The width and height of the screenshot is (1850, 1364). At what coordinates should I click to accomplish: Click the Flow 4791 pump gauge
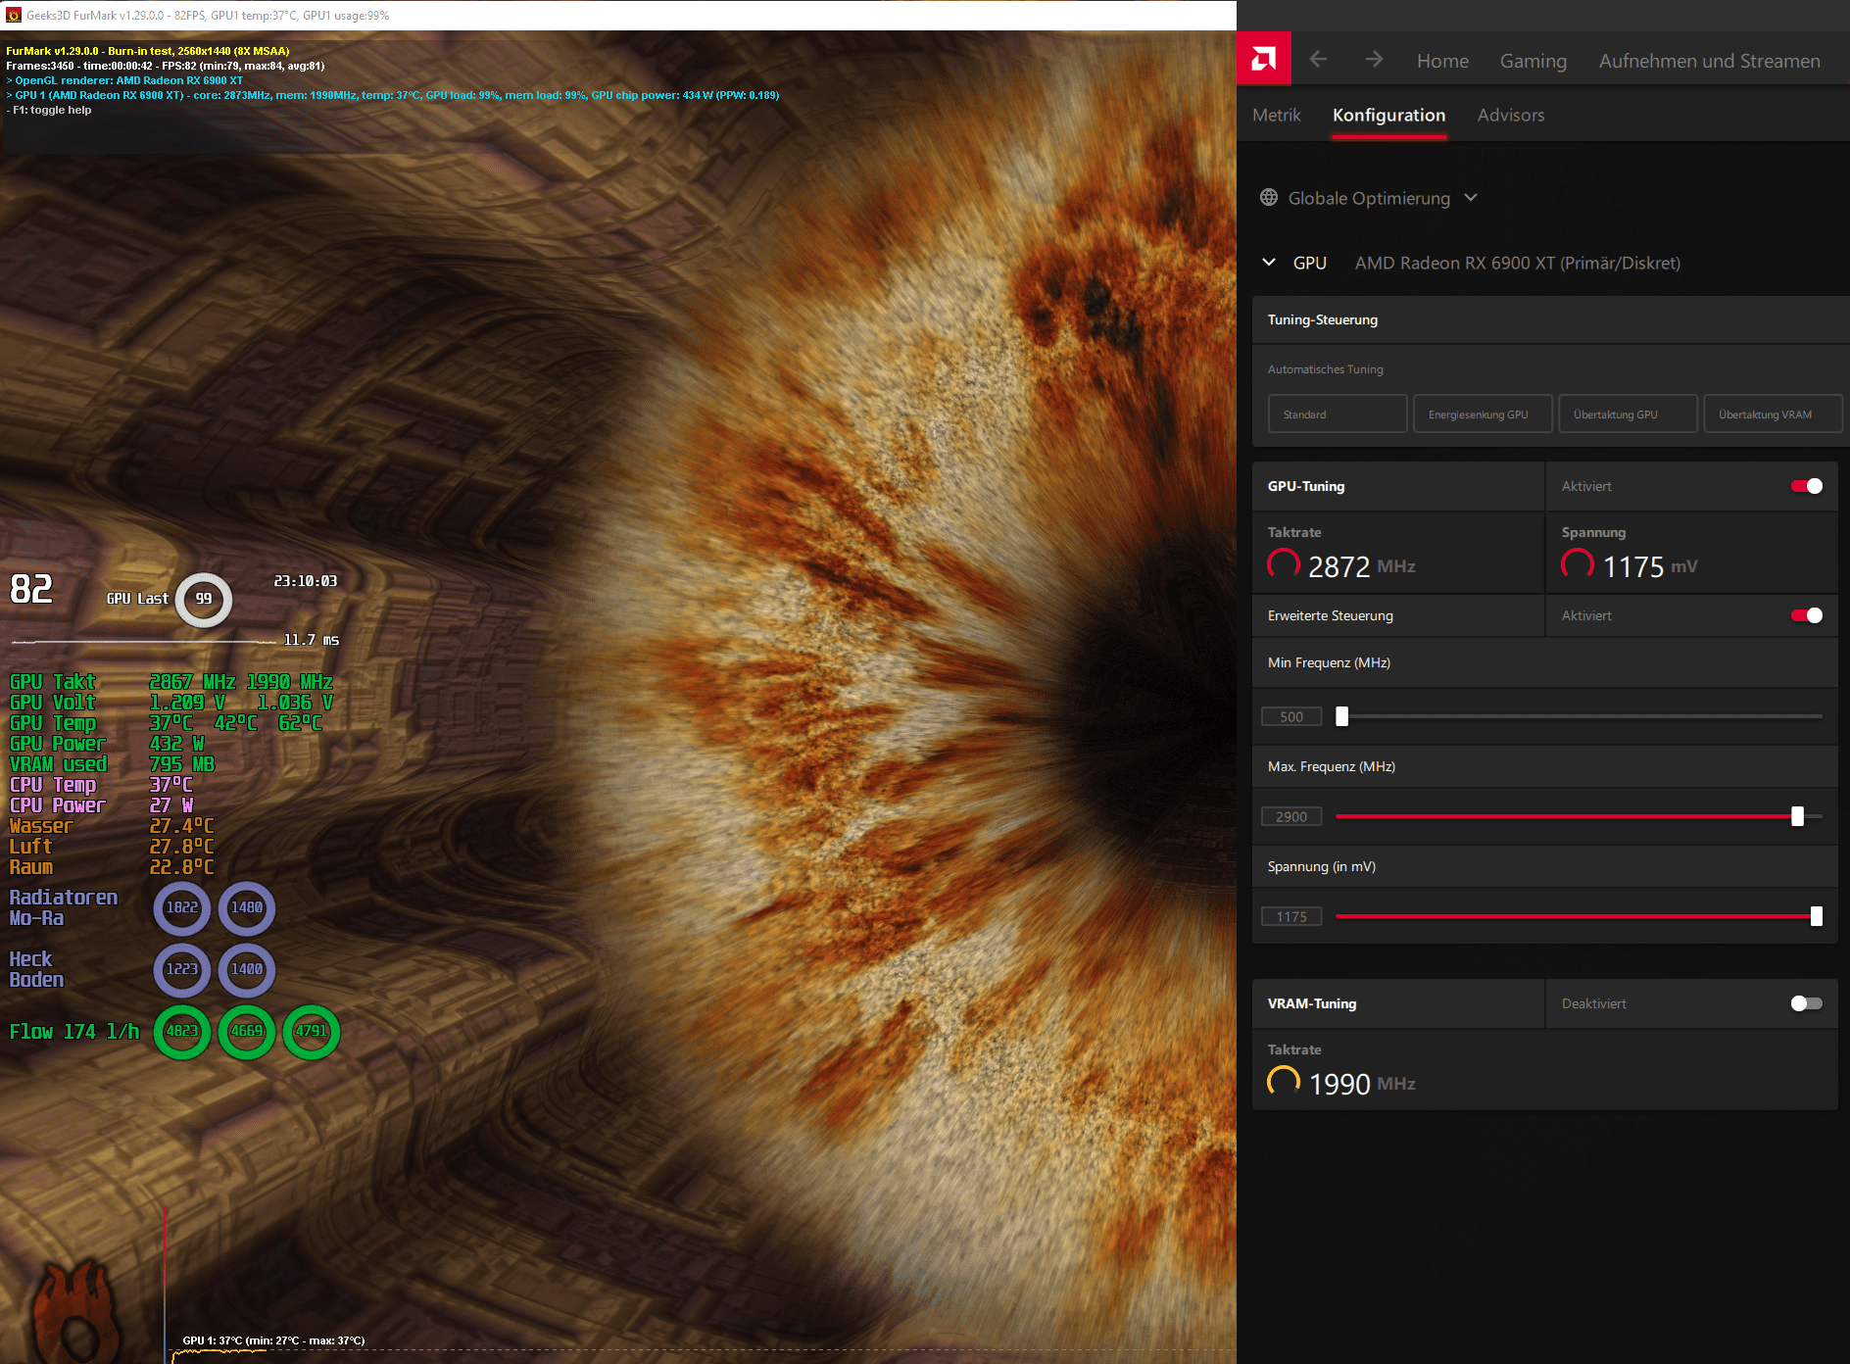[312, 1031]
